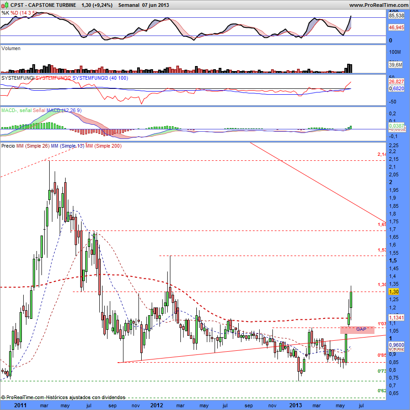Click the pink GAP annotation box

357,330
